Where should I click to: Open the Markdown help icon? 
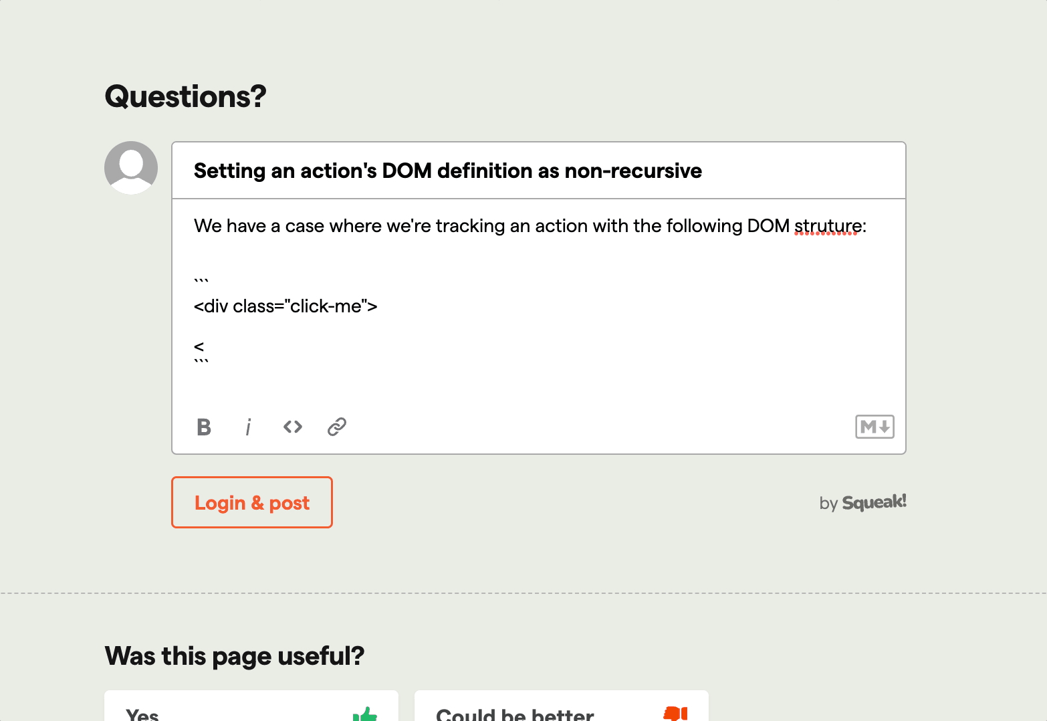pyautogui.click(x=875, y=427)
